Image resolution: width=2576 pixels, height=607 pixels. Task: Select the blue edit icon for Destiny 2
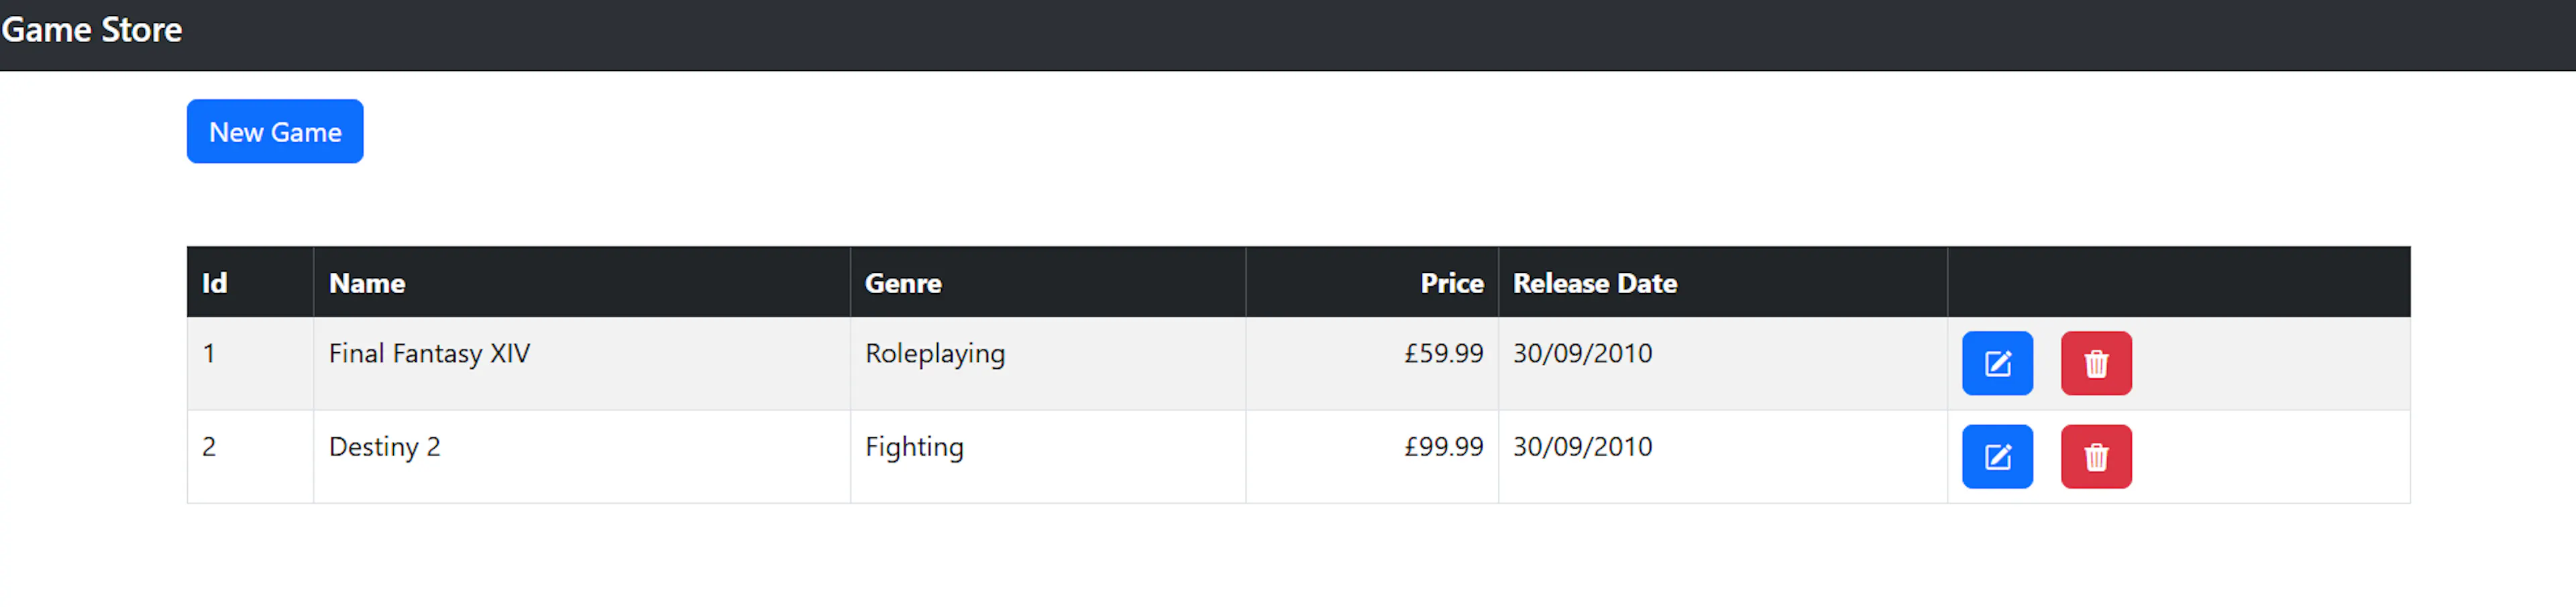[x=1997, y=457]
